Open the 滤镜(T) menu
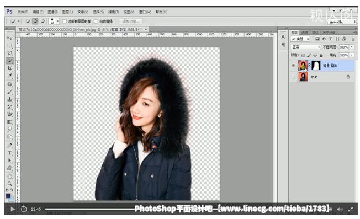Viewport: 360px width, 219px height. click(x=113, y=12)
